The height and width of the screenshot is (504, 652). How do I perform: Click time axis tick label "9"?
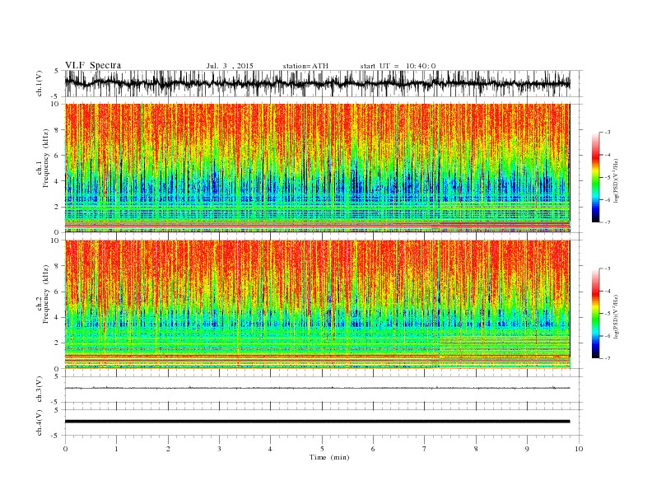(527, 449)
